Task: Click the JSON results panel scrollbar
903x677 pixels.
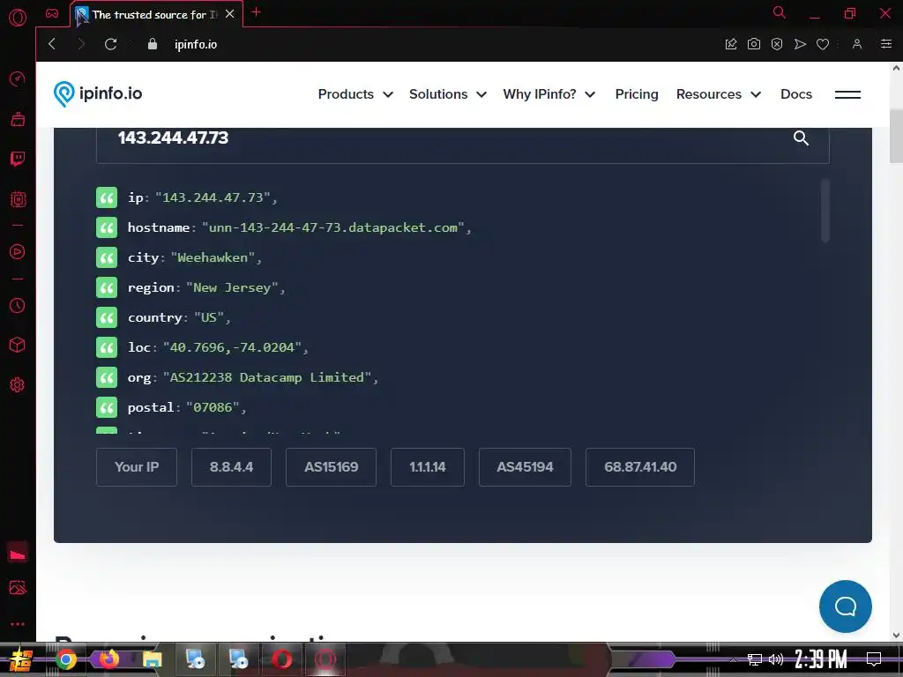Action: [825, 210]
